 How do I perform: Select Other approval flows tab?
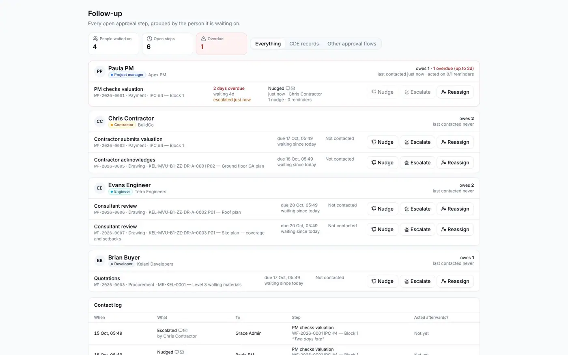pos(352,44)
